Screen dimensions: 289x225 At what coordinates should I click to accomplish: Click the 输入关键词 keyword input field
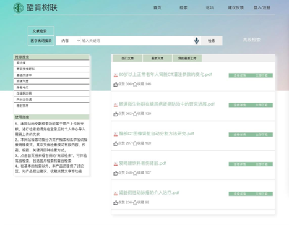pyautogui.click(x=137, y=41)
